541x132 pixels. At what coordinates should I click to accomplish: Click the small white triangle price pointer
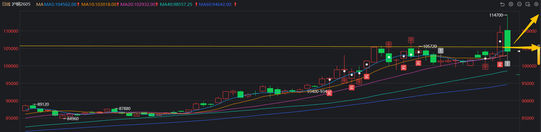pyautogui.click(x=518, y=51)
